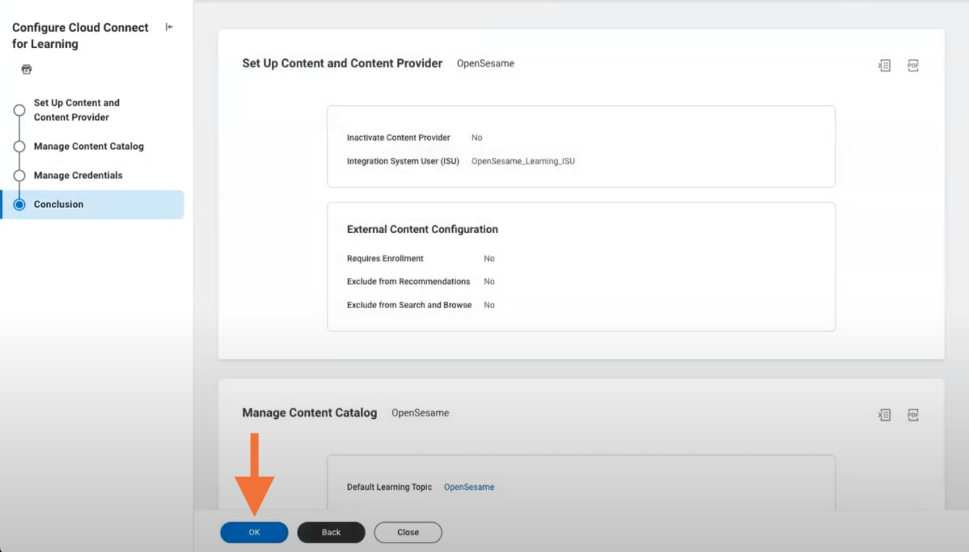The width and height of the screenshot is (969, 552).
Task: Open the OpenSesame Default Learning Topic link
Action: click(469, 487)
